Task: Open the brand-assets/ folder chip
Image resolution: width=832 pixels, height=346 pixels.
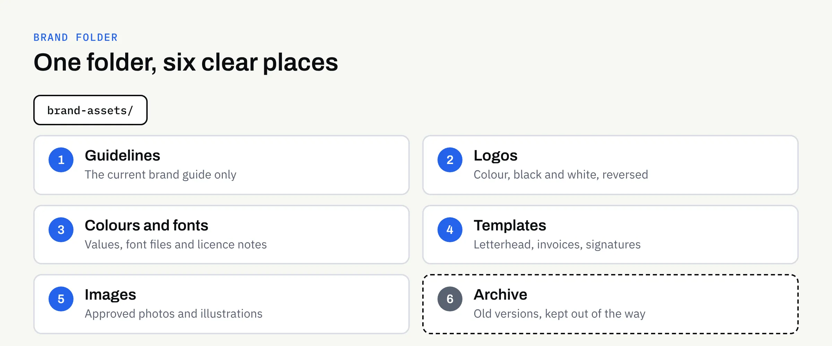Action: pos(90,110)
